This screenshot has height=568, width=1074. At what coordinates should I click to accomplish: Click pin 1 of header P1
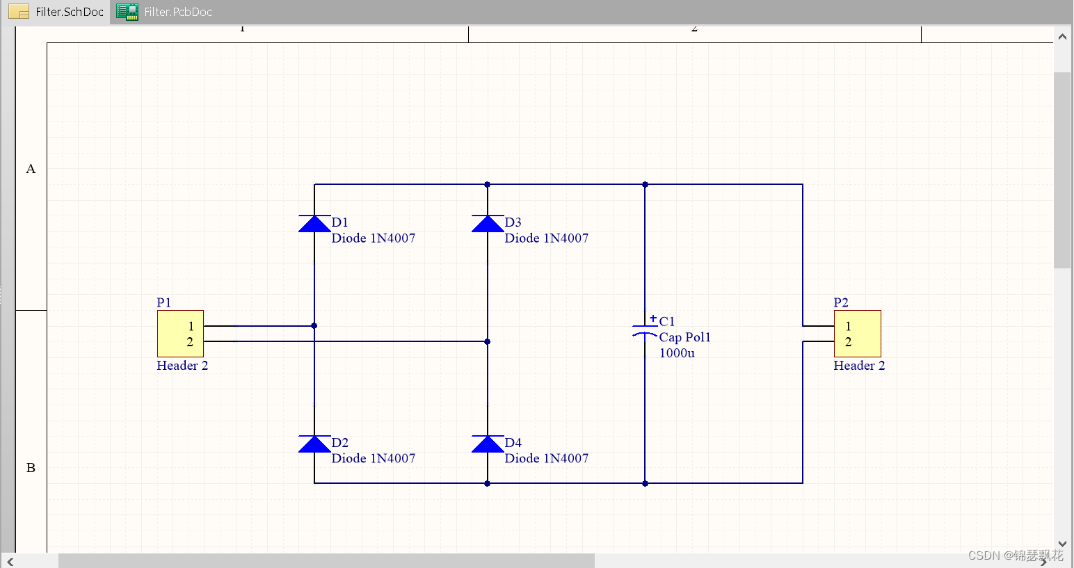[191, 326]
